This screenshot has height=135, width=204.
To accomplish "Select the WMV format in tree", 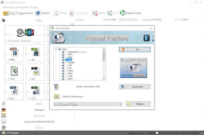I will (x=69, y=71).
